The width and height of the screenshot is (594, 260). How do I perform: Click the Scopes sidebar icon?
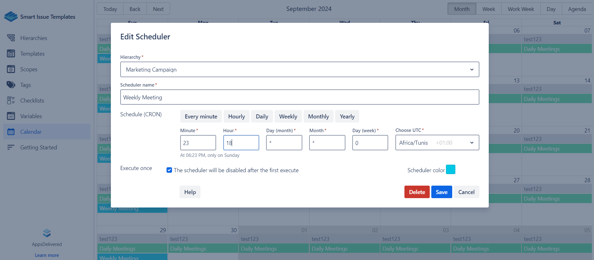point(11,69)
